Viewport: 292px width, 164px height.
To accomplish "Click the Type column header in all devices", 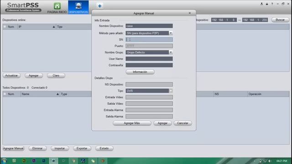I will coord(64,94).
